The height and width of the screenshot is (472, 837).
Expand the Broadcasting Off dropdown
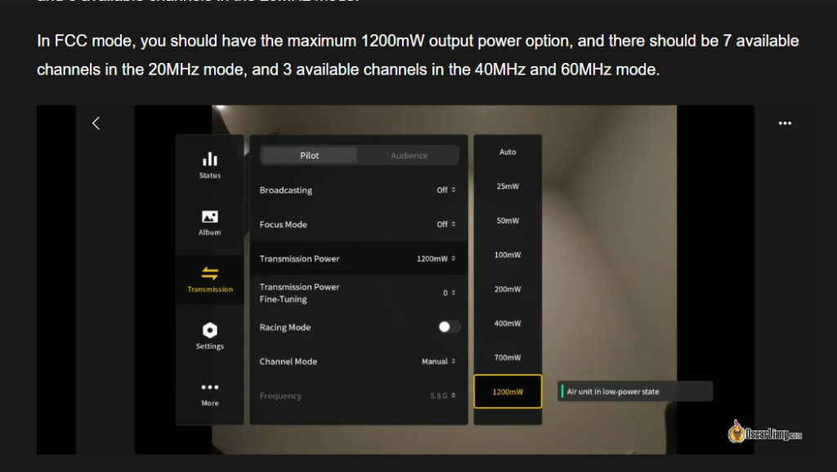tap(445, 191)
